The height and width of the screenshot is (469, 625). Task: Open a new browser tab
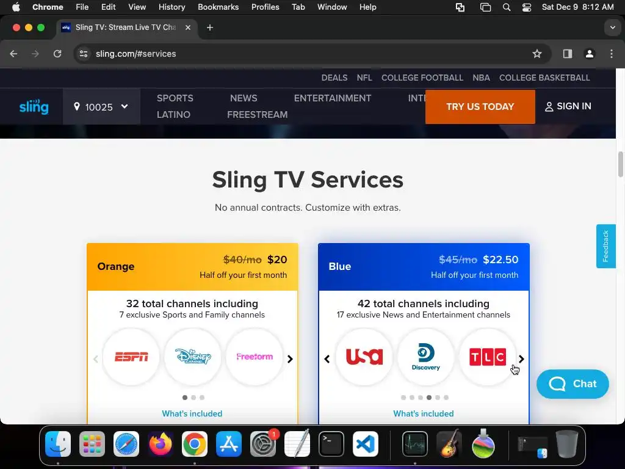pos(210,27)
